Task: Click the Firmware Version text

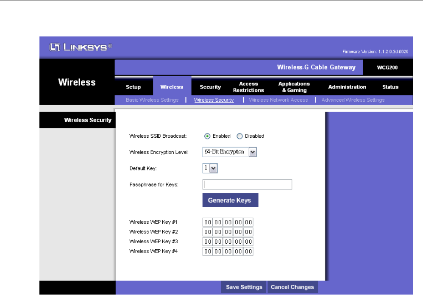Action: point(375,52)
